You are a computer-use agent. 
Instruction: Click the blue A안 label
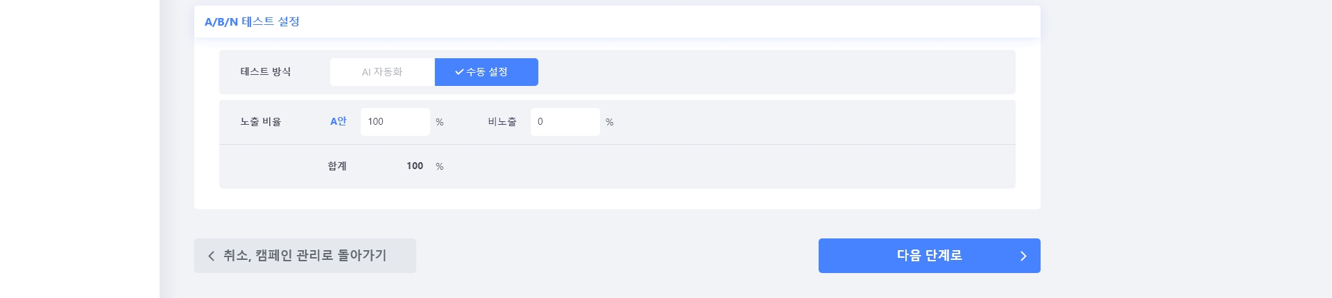click(x=338, y=121)
